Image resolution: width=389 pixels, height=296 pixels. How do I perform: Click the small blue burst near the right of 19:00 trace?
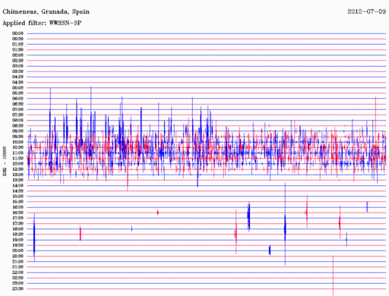(346, 239)
